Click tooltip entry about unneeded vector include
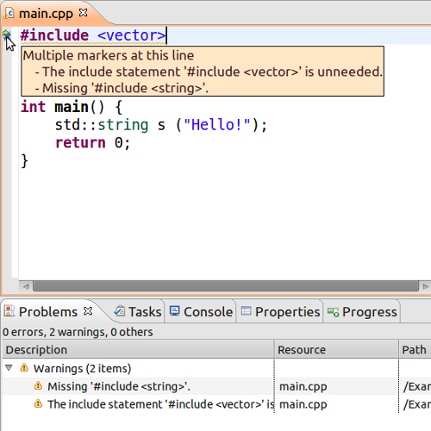Screen dimensions: 431x431 (x=209, y=72)
